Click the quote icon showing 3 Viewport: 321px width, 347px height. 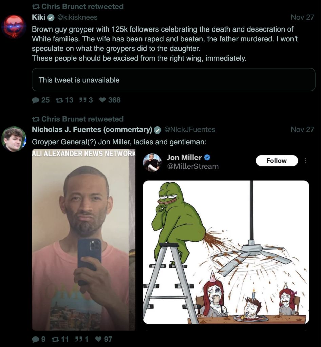point(82,100)
